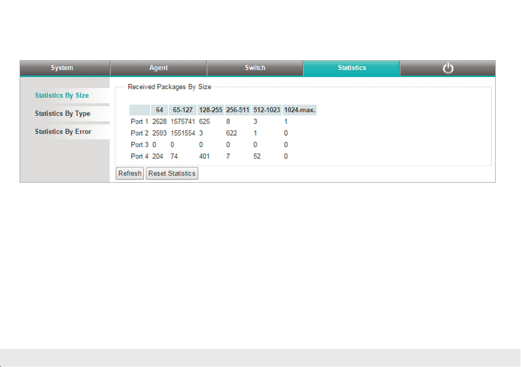The image size is (521, 367).
Task: Click the value '204' for Port 4
Action: tap(158, 156)
